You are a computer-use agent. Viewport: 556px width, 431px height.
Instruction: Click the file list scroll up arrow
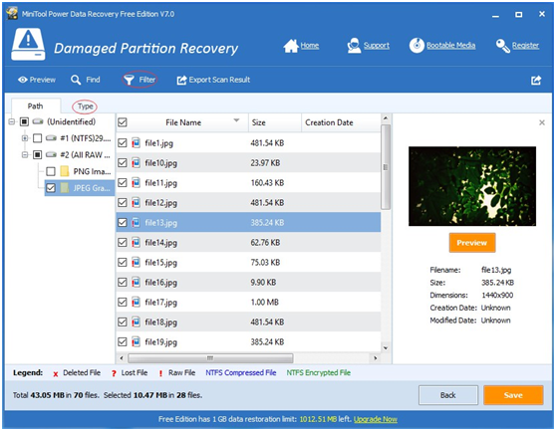(x=386, y=117)
